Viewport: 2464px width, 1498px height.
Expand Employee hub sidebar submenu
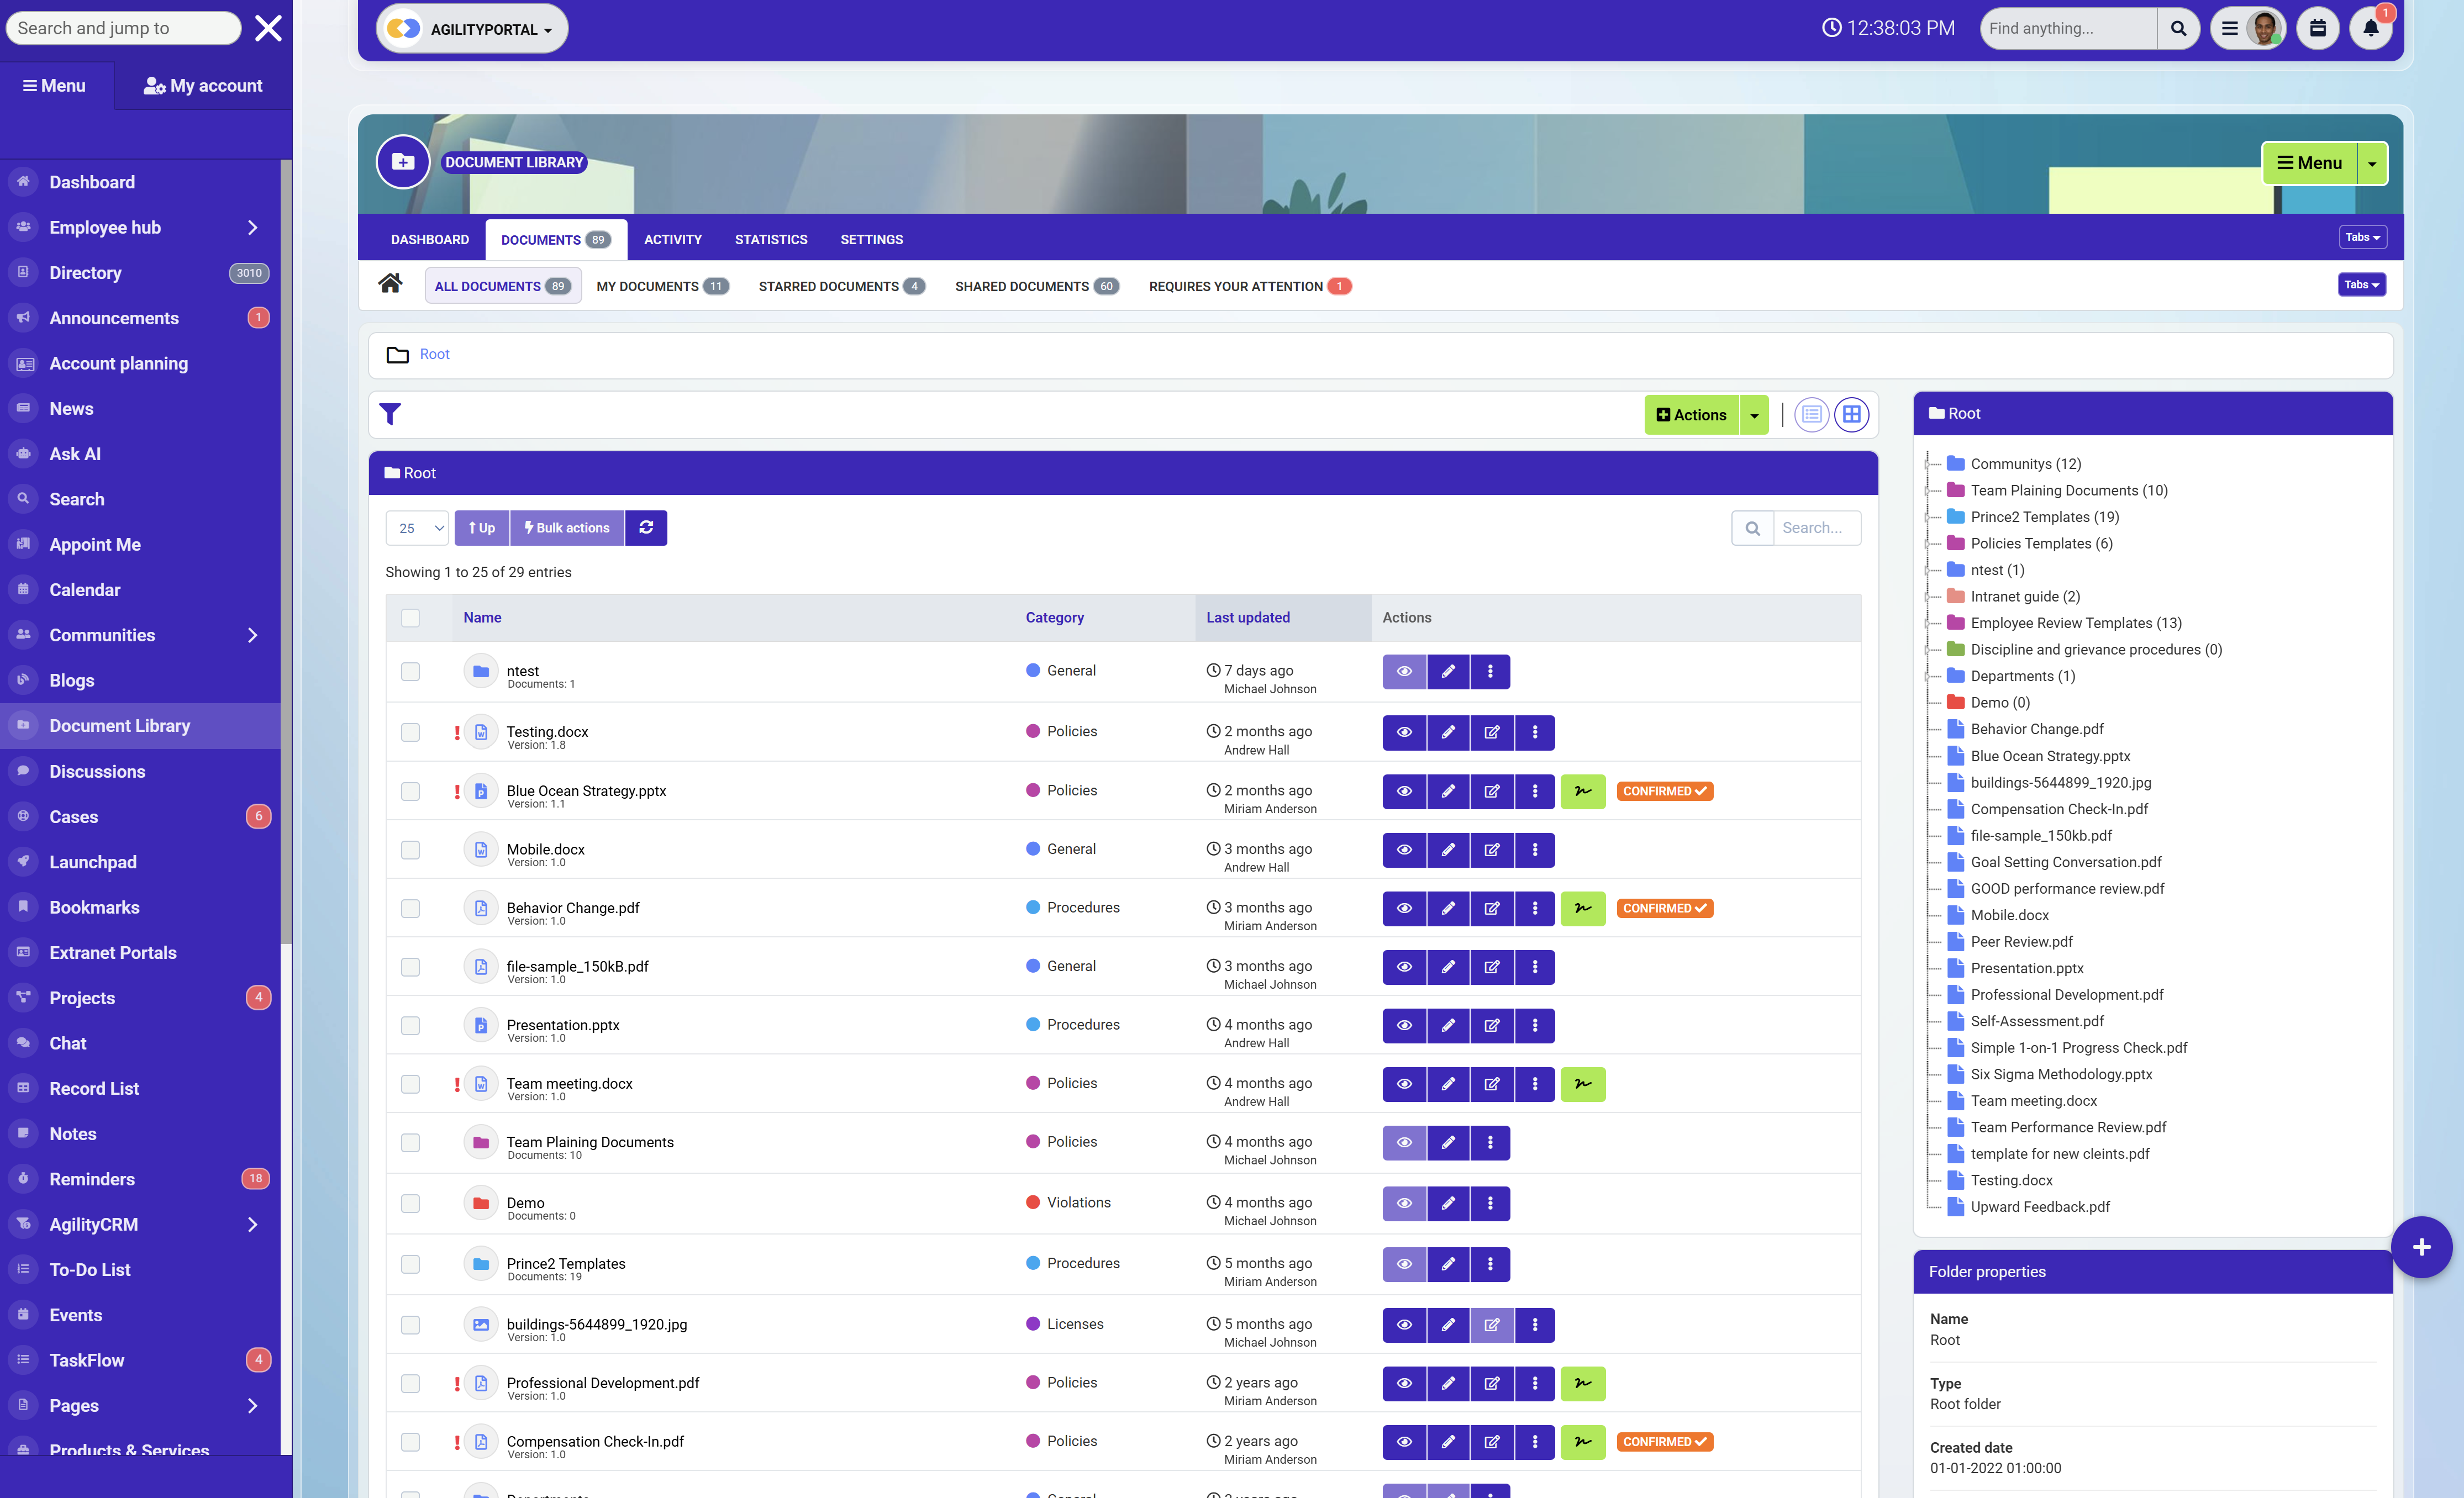point(252,227)
